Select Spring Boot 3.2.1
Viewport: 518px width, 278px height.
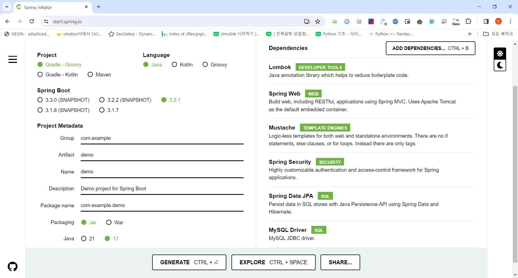coord(171,100)
